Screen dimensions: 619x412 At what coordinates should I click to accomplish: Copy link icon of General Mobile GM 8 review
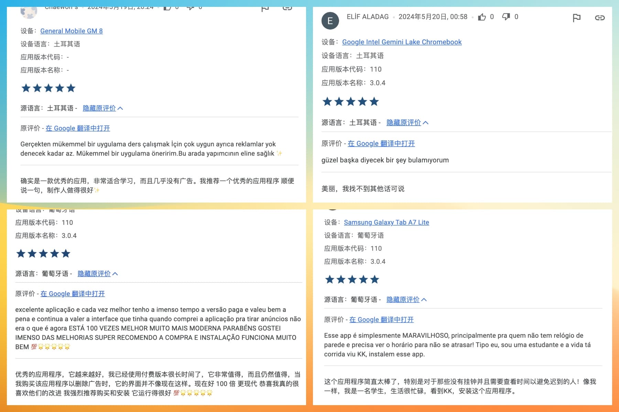point(287,8)
